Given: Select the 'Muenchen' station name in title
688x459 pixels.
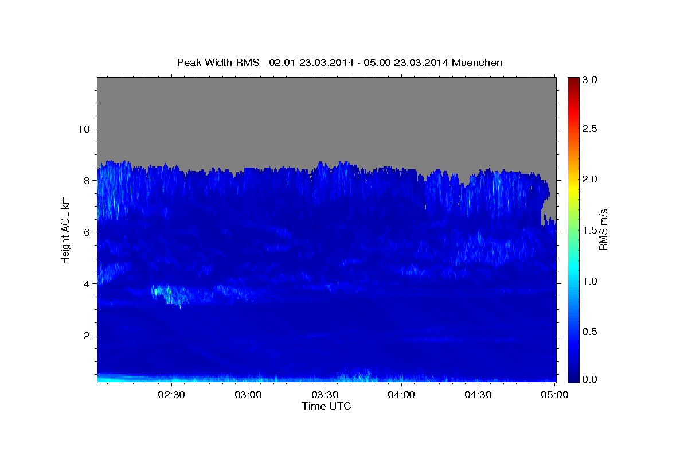Looking at the screenshot, I should click(x=477, y=63).
